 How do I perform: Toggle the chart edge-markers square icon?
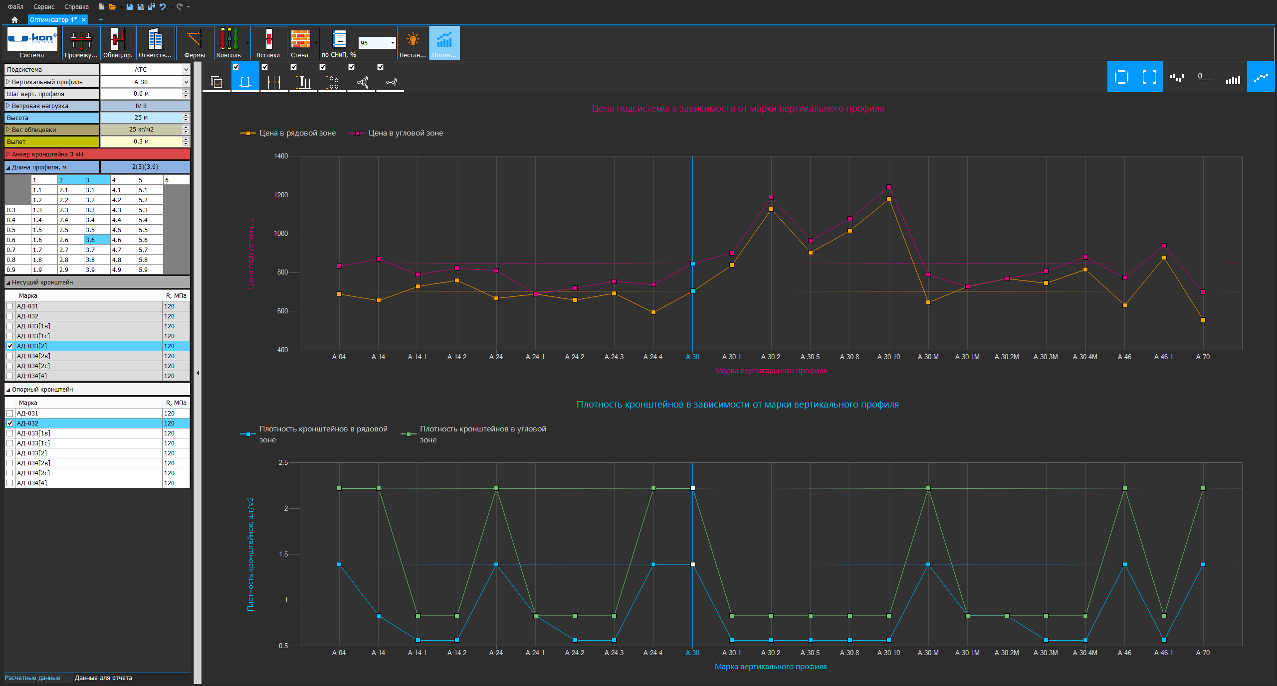pyautogui.click(x=1121, y=77)
